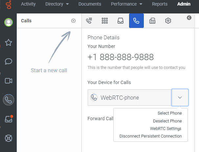Open the call history tab icon

pos(89,21)
